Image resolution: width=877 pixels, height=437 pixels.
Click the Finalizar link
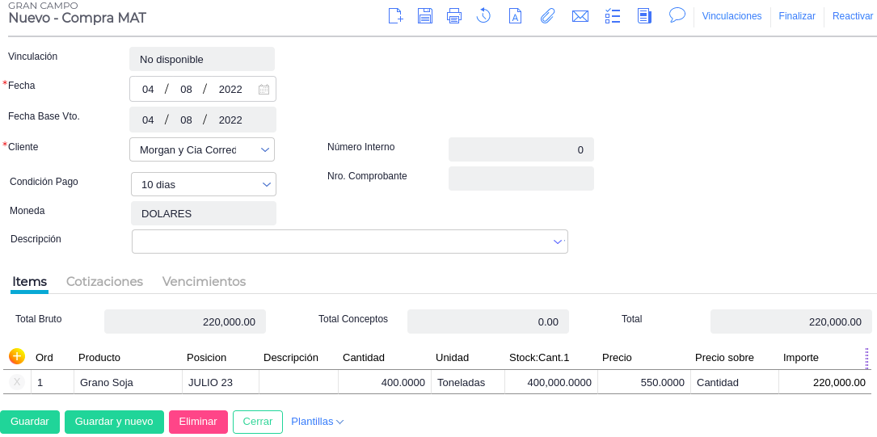796,16
